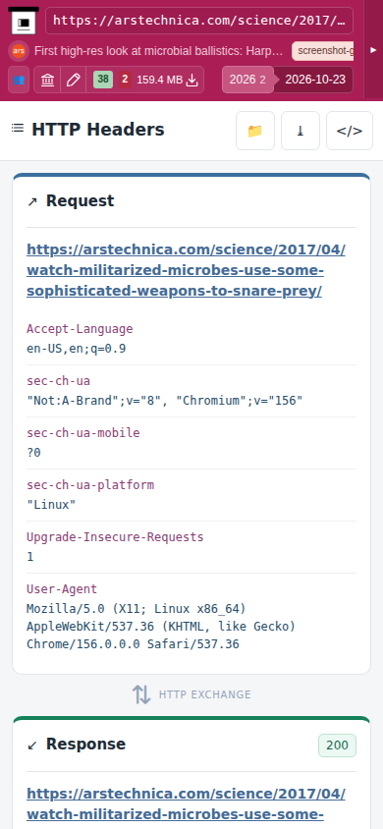The image size is (383, 829).
Task: Select the "Not:A-Brand";v="8" value
Action: point(93,401)
